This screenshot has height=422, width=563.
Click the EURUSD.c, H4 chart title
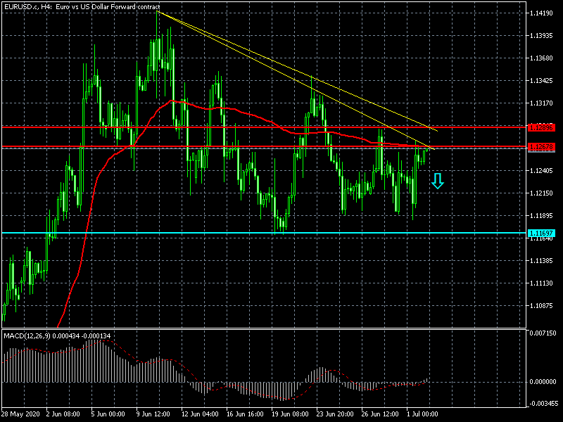click(82, 7)
